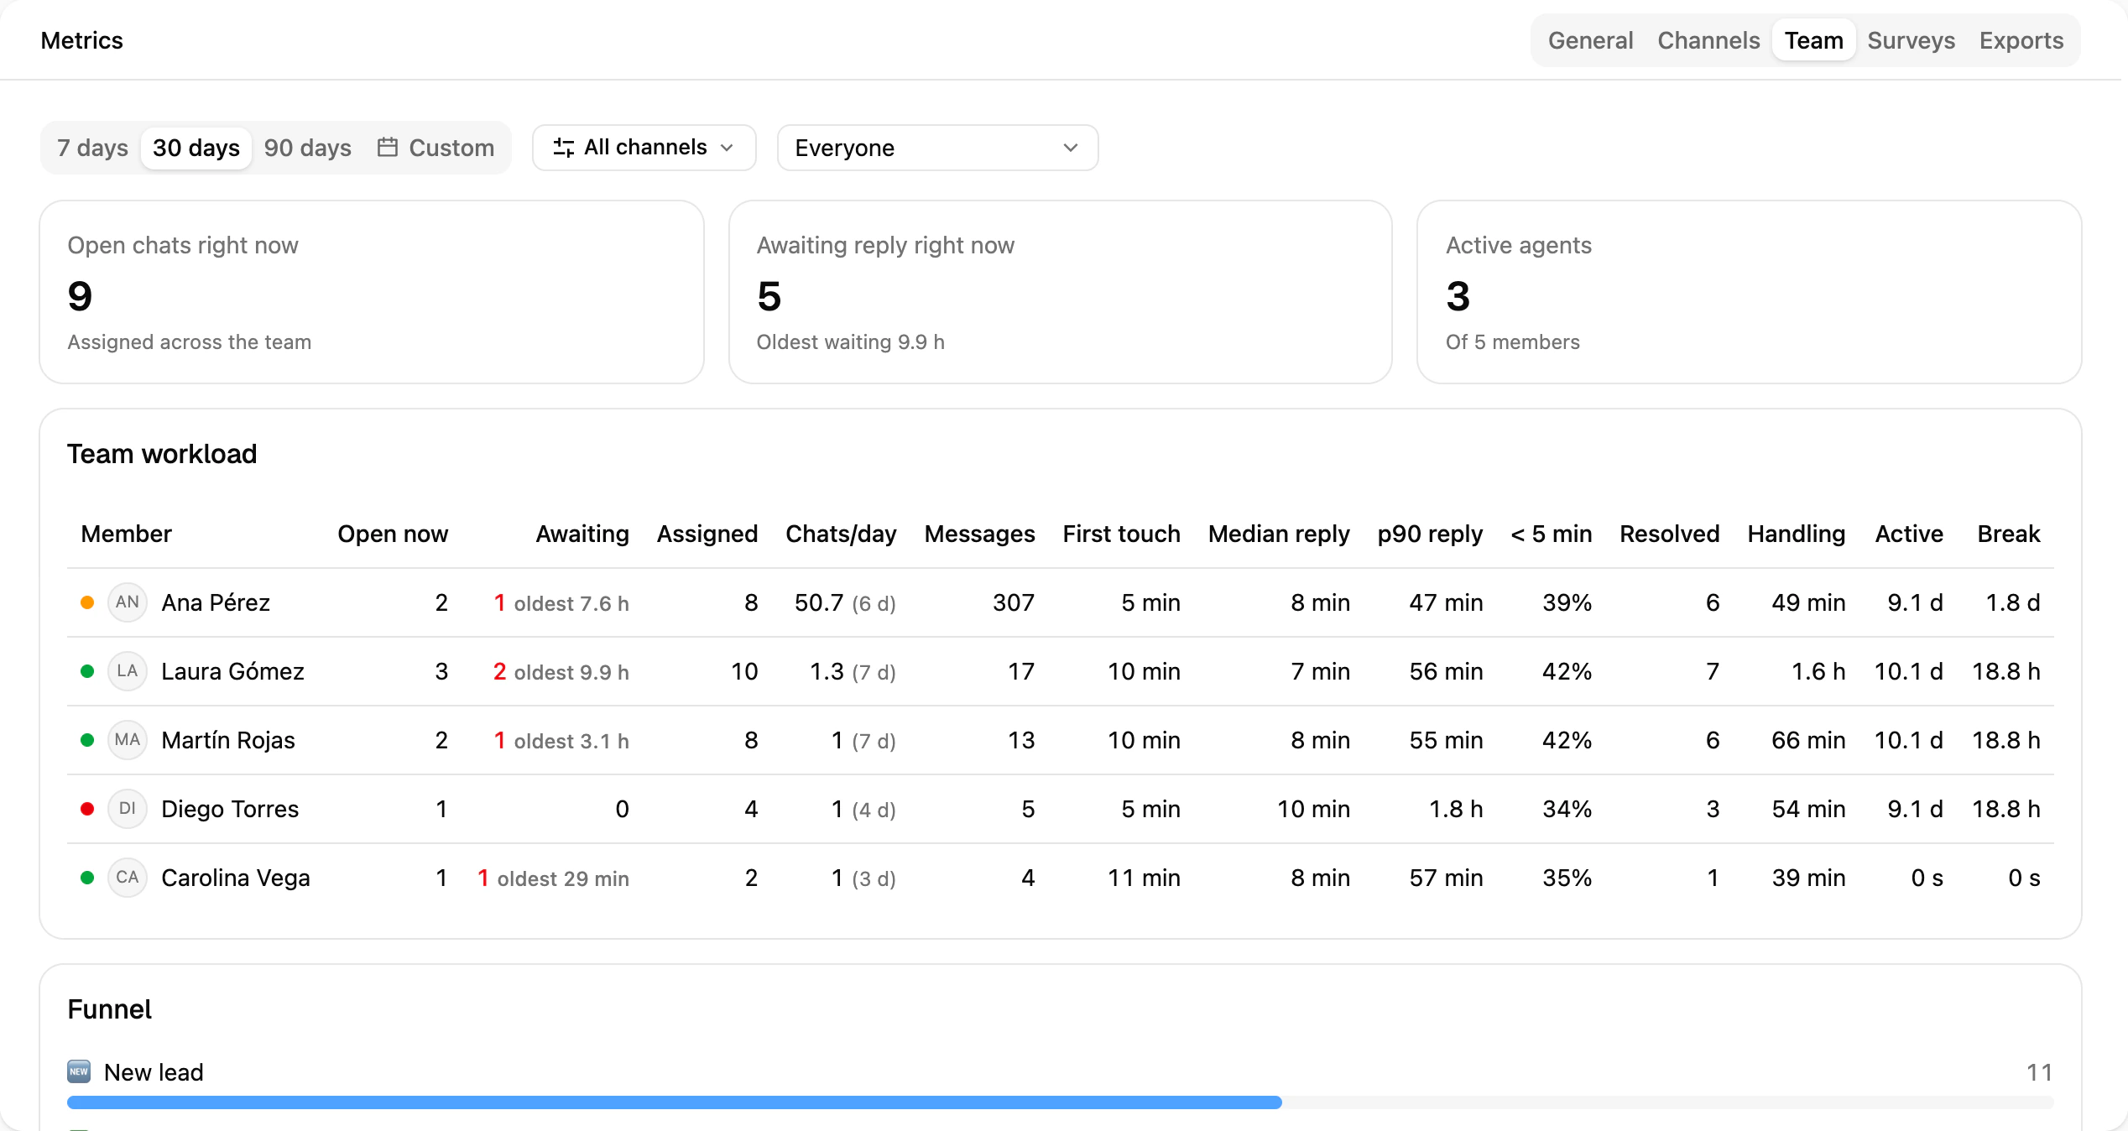
Task: Select the 90 days range
Action: coord(308,148)
